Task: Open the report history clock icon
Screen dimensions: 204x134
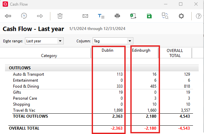Action: tap(24, 16)
